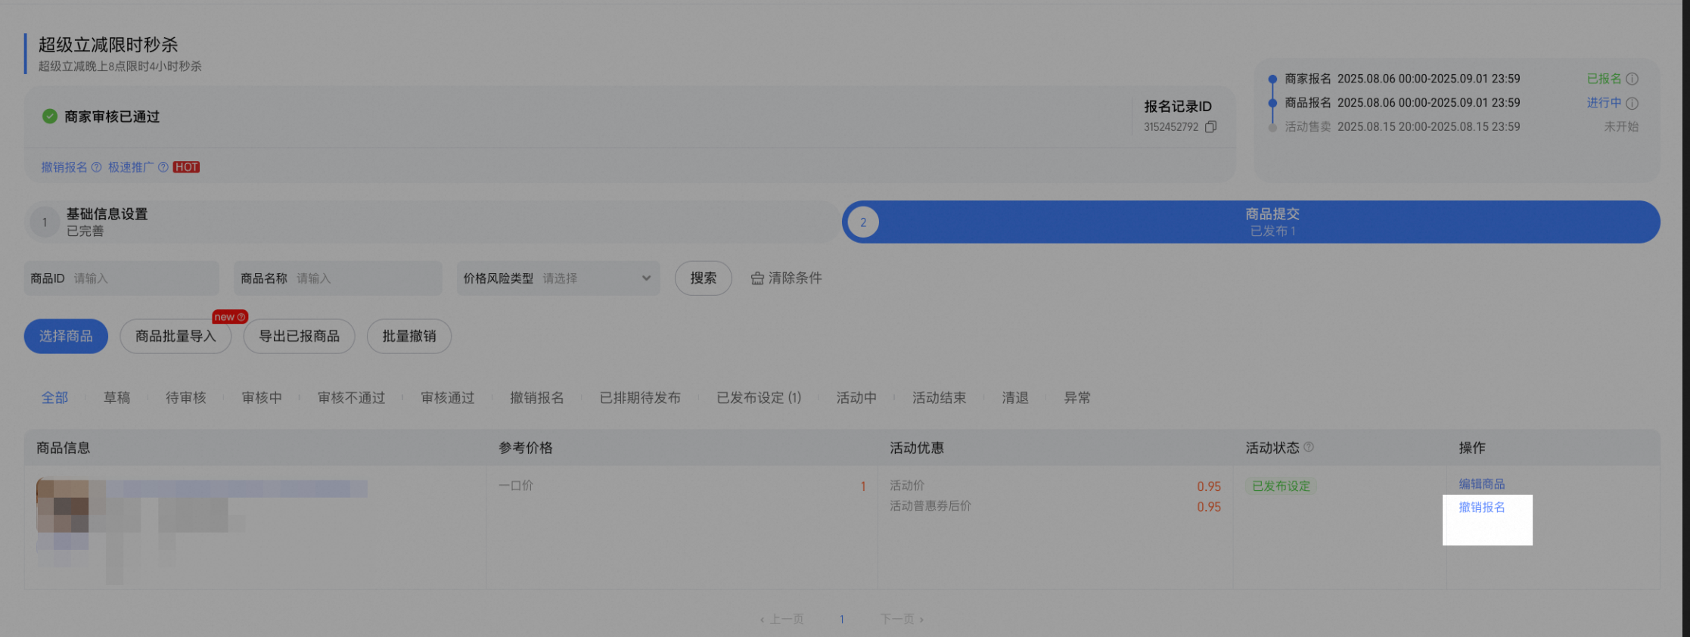Select the 草稿 tab
The width and height of the screenshot is (1690, 637).
(x=116, y=398)
